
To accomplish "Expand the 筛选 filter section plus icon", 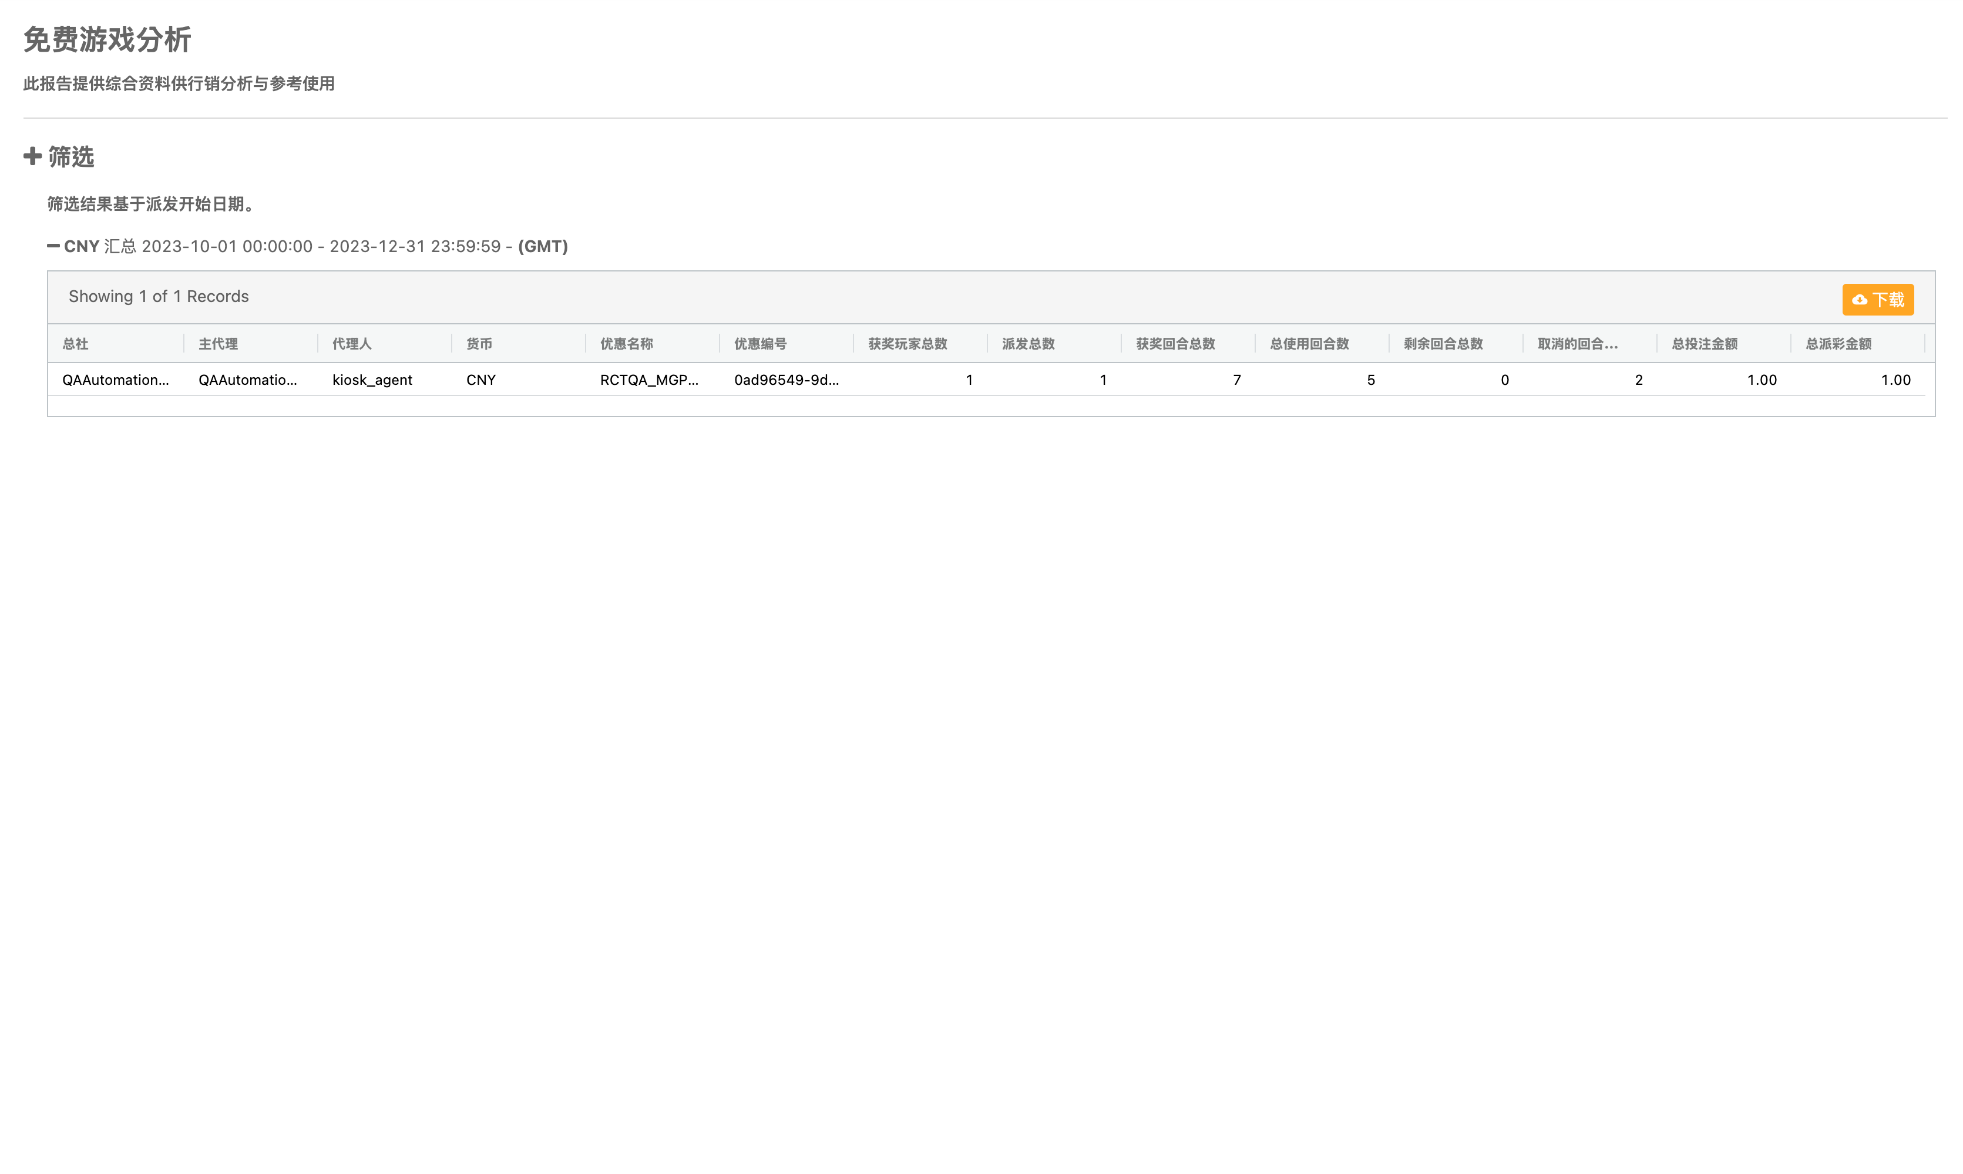I will click(32, 157).
